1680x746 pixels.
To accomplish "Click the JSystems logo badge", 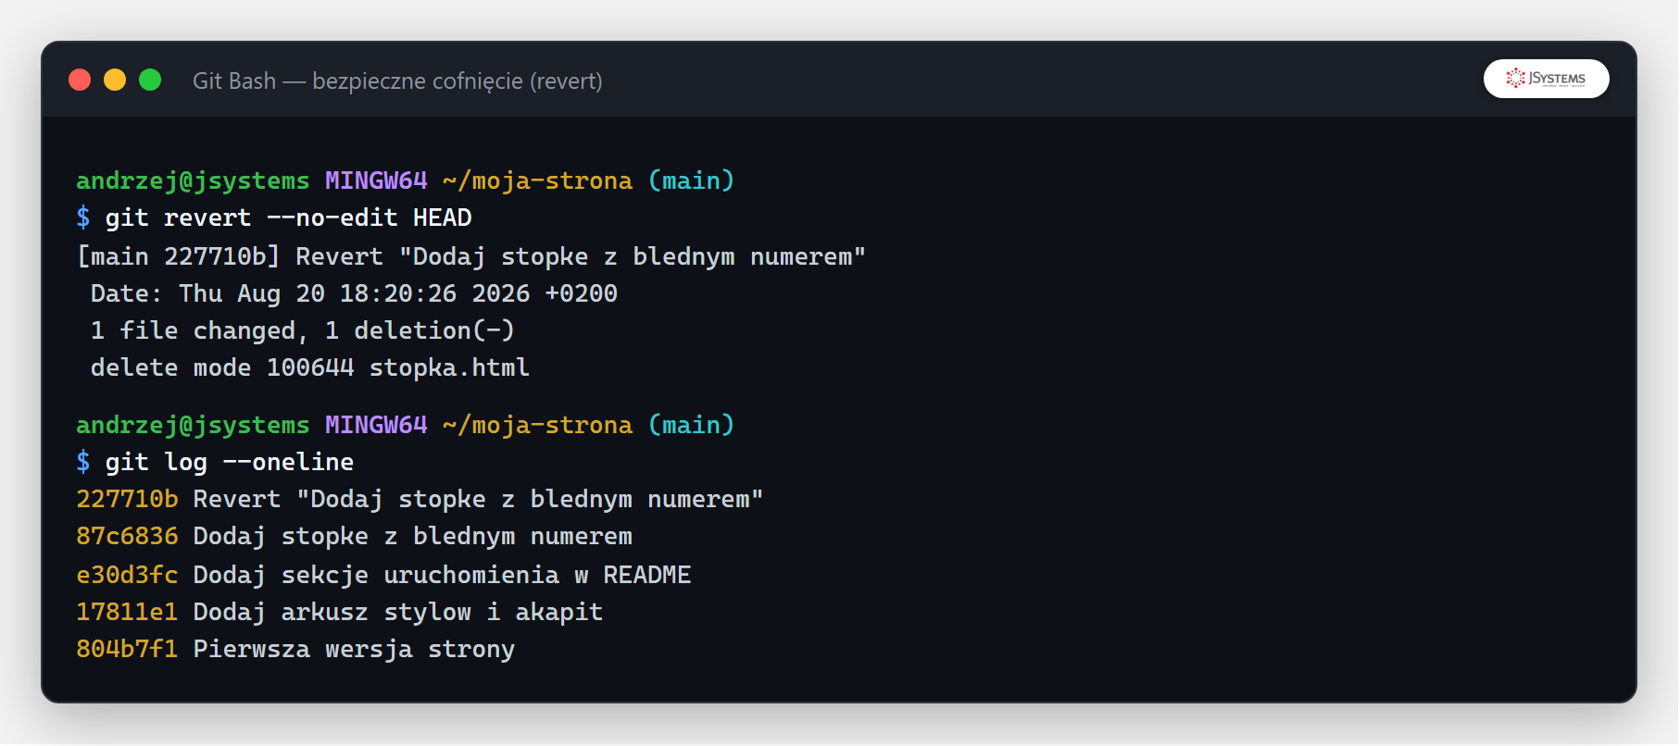I will pyautogui.click(x=1546, y=79).
